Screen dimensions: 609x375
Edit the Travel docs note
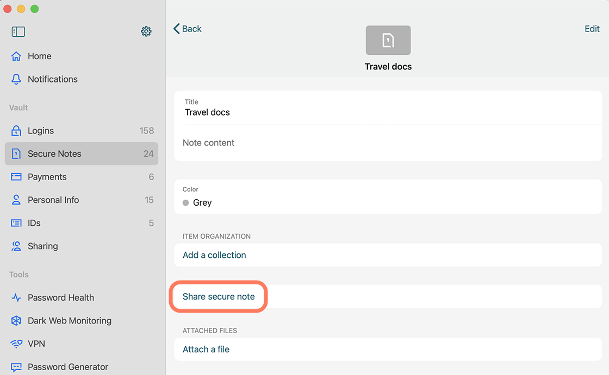(x=592, y=28)
